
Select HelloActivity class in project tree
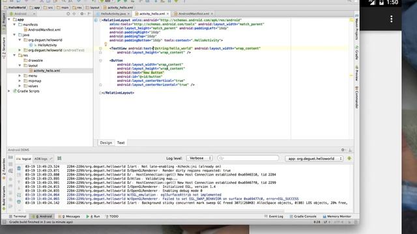click(x=47, y=45)
